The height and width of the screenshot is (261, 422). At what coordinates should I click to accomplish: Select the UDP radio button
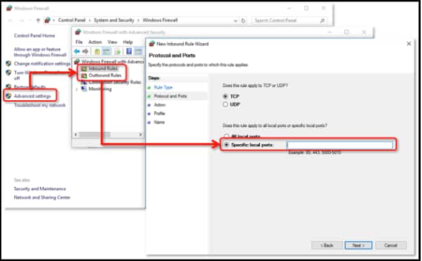[x=225, y=104]
